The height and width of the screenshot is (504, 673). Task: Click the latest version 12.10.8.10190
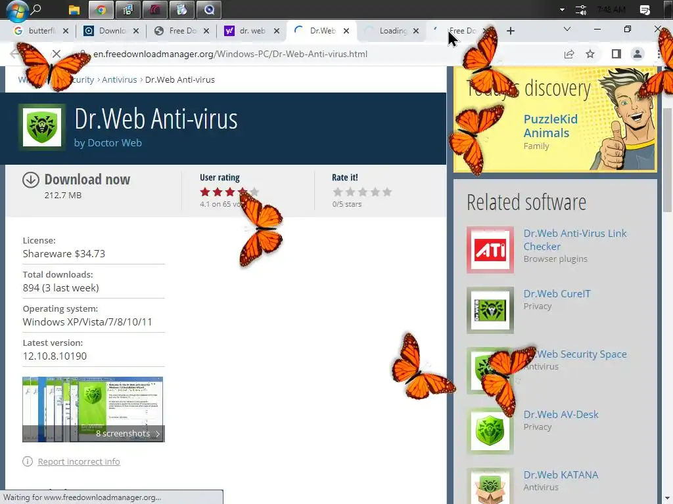(x=55, y=356)
